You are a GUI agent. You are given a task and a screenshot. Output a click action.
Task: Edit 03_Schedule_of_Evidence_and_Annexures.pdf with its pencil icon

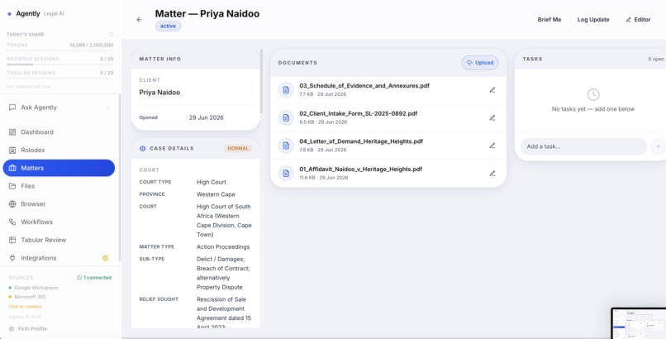point(492,90)
